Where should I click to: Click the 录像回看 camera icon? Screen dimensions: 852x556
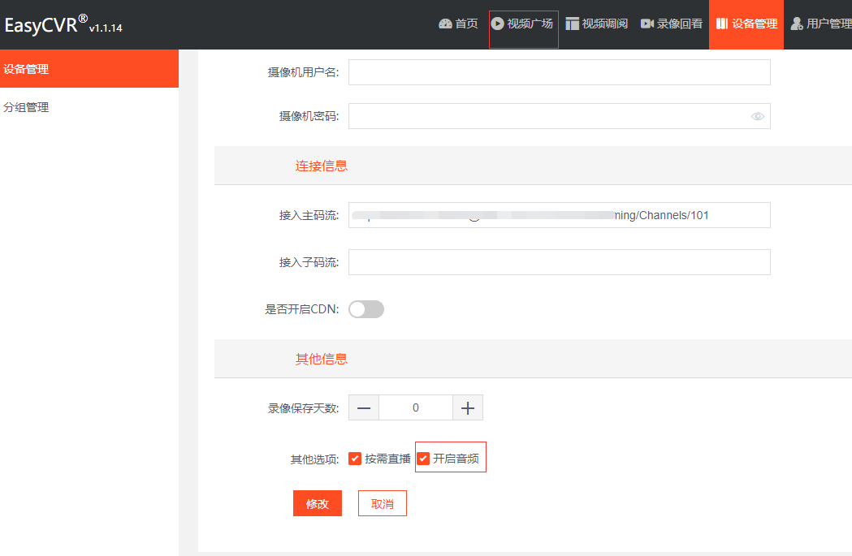(x=647, y=24)
